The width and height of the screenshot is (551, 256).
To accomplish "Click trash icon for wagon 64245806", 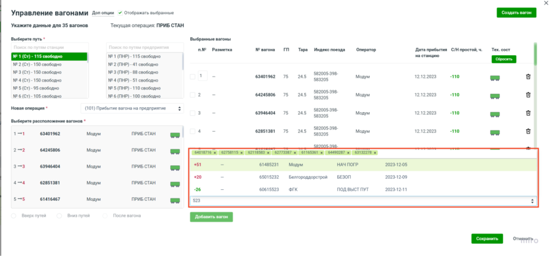I will 528,95.
